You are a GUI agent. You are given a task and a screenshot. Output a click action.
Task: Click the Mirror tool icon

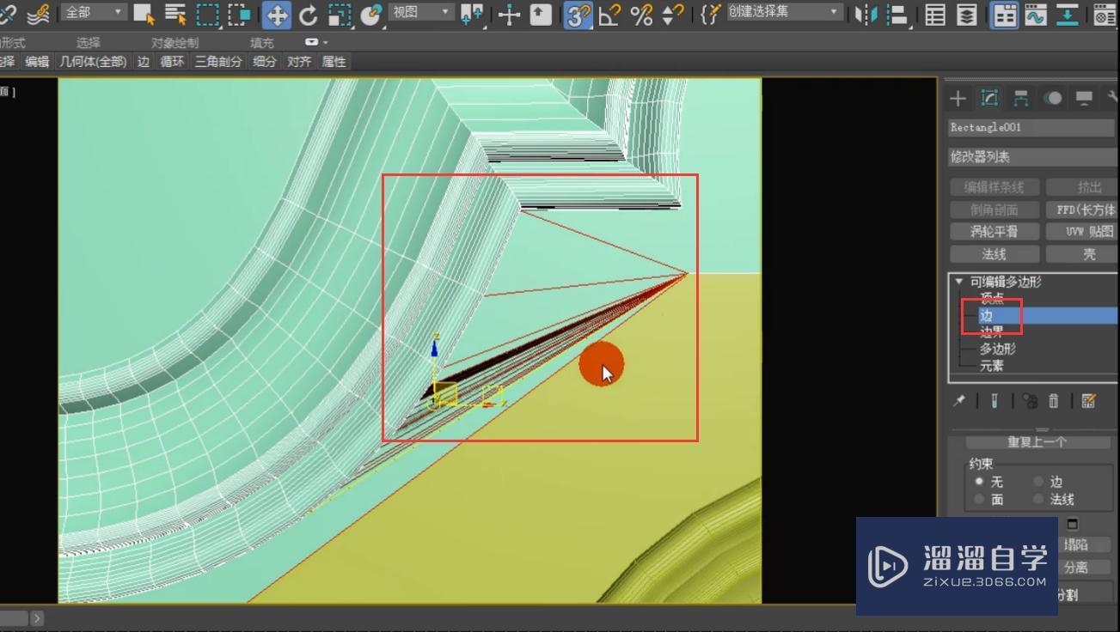866,14
